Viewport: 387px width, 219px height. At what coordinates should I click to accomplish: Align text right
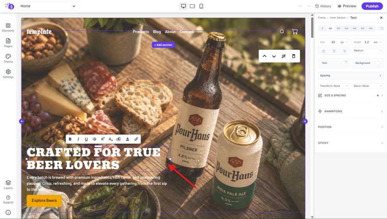click(x=344, y=51)
